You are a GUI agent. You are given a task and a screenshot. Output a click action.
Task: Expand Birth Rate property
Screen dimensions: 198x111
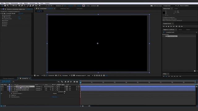3,17
